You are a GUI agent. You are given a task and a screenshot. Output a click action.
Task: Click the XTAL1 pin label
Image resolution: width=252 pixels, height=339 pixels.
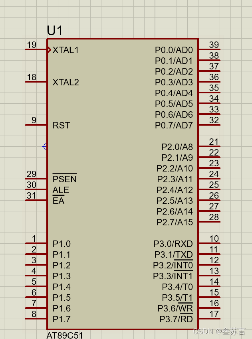click(65, 50)
